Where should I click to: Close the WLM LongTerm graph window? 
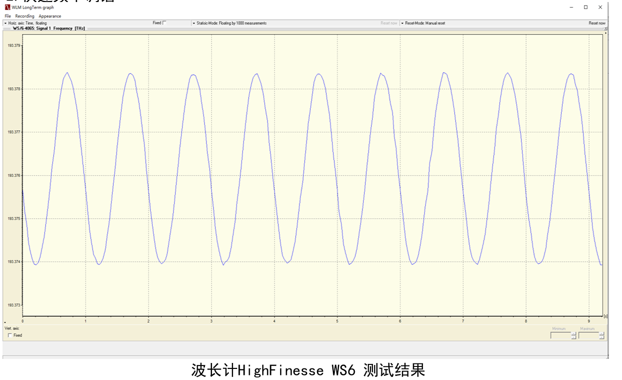[600, 8]
